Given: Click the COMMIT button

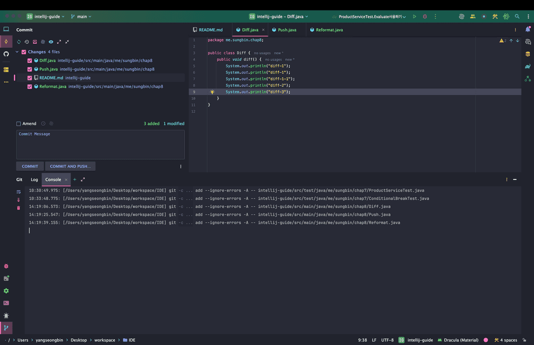Looking at the screenshot, I should [x=30, y=166].
